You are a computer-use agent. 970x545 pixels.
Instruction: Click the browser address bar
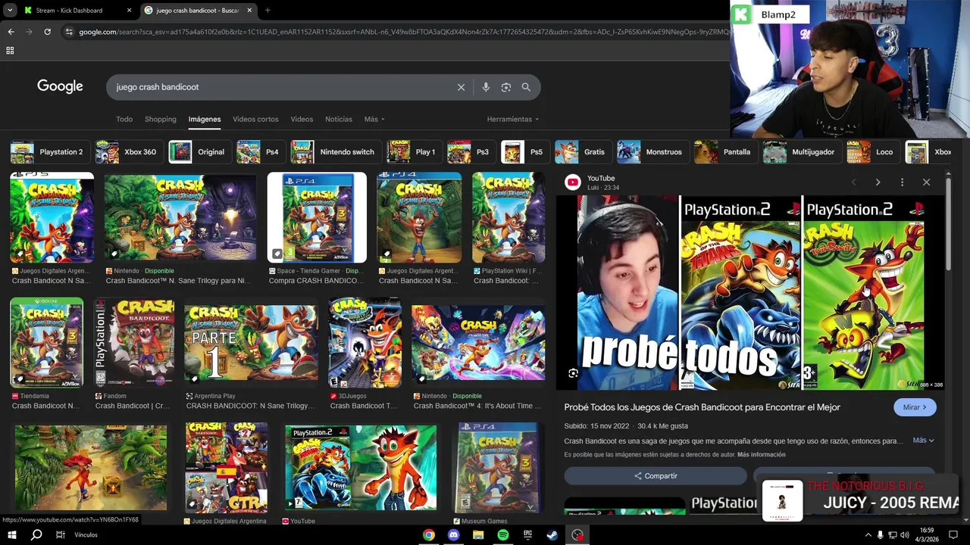pos(394,32)
